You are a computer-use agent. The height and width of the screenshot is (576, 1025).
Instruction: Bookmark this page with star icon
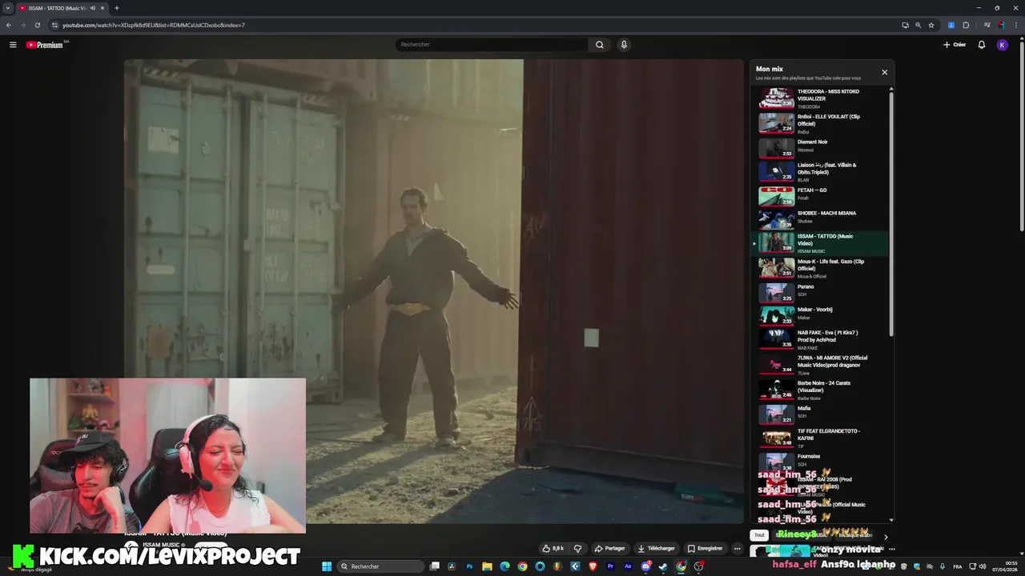931,25
